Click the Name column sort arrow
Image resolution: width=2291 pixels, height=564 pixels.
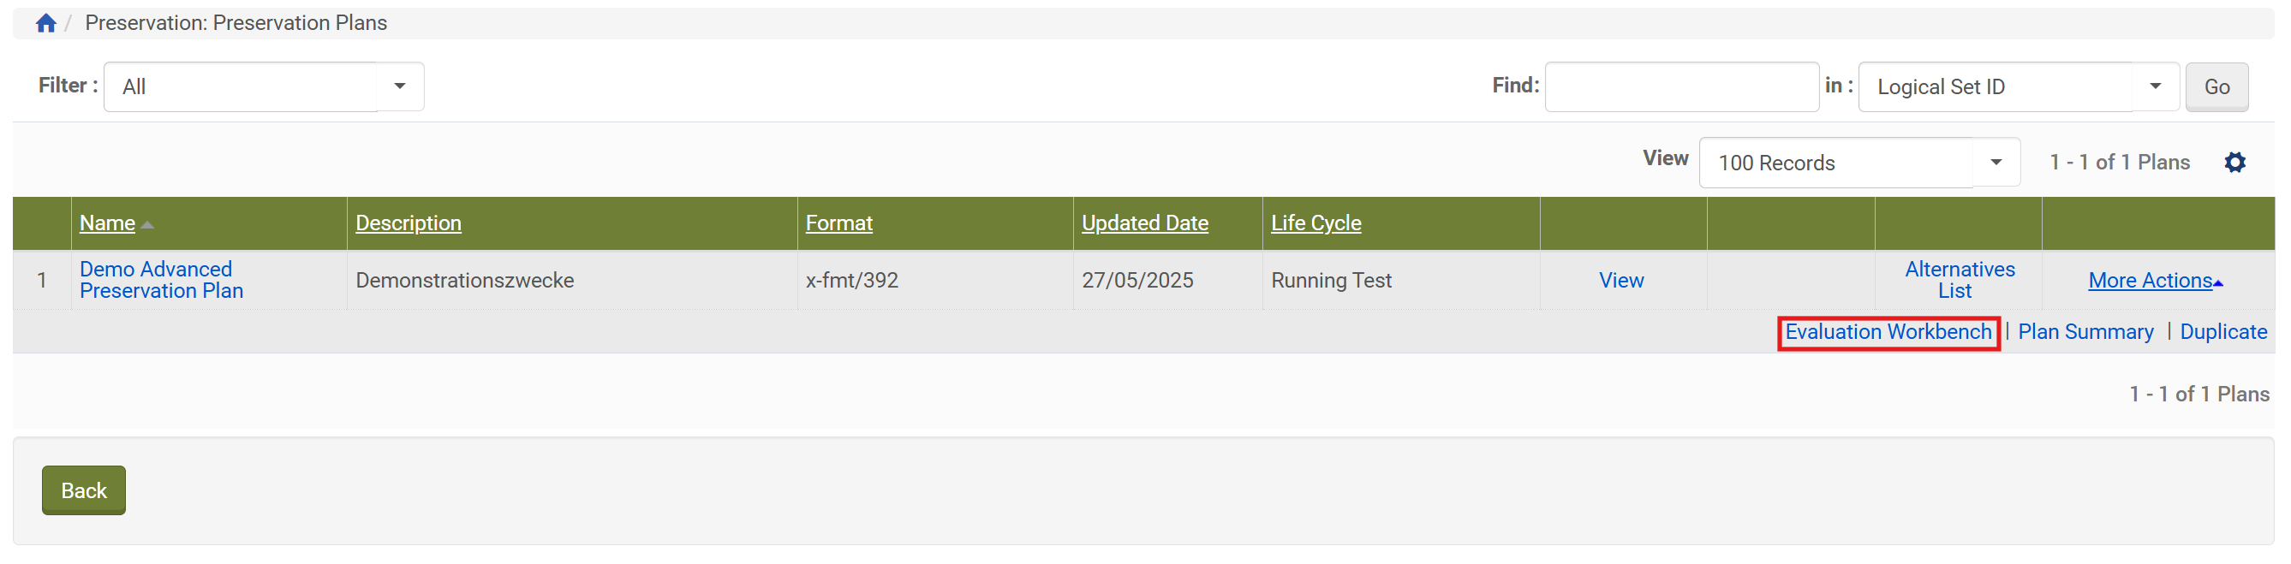pos(147,225)
